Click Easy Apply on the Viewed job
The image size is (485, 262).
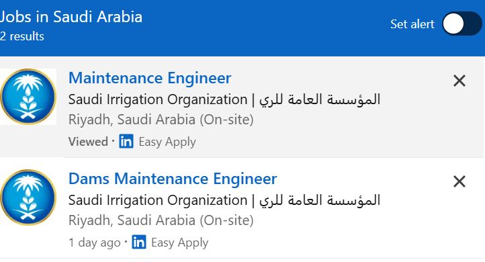(x=167, y=142)
